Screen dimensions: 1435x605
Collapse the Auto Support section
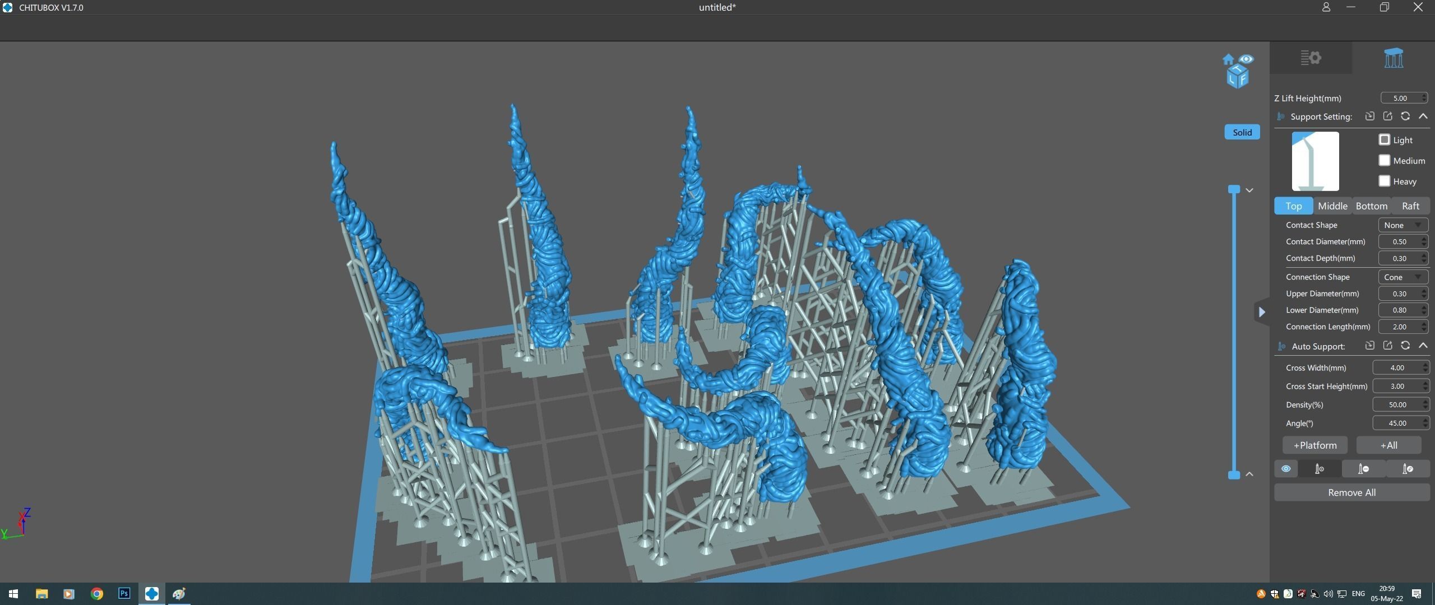tap(1423, 346)
